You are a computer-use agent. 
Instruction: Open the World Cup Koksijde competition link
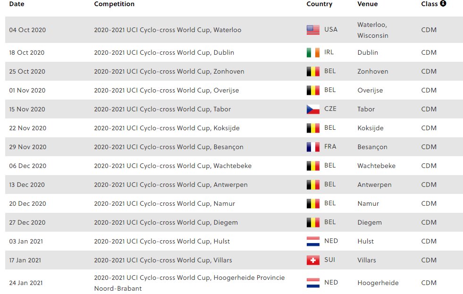click(167, 128)
